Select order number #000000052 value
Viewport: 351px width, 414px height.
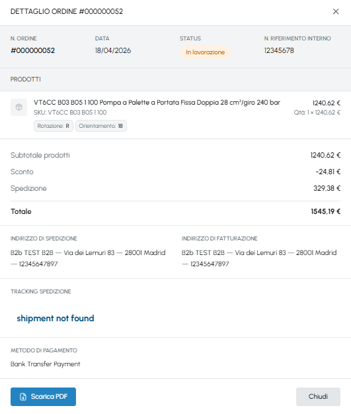[x=32, y=50]
